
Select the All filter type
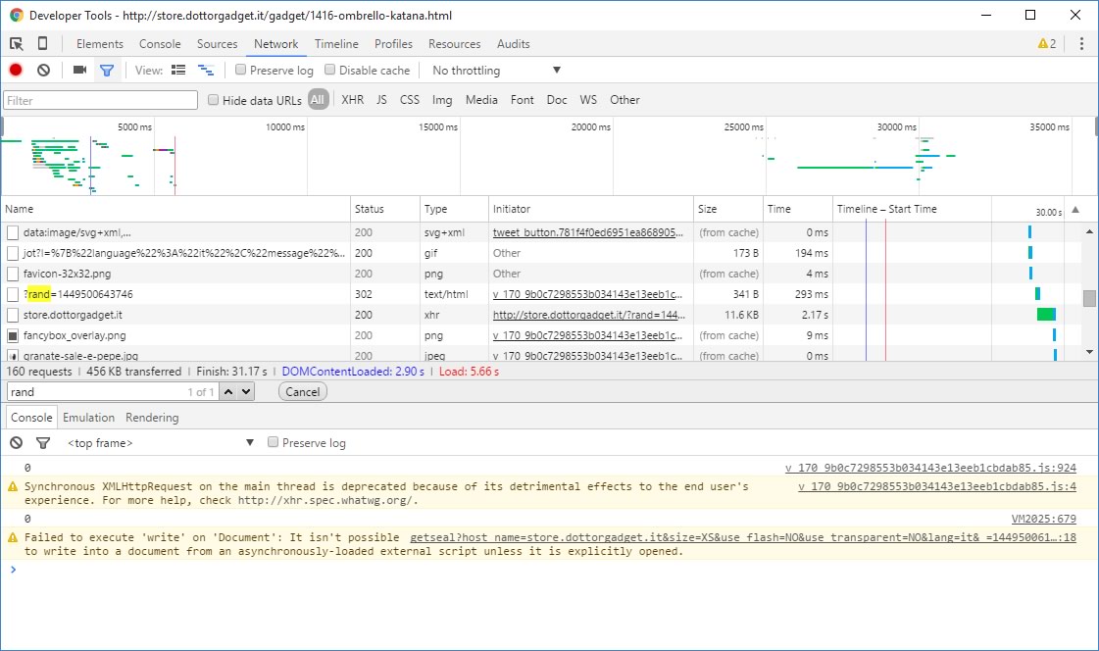[x=318, y=99]
